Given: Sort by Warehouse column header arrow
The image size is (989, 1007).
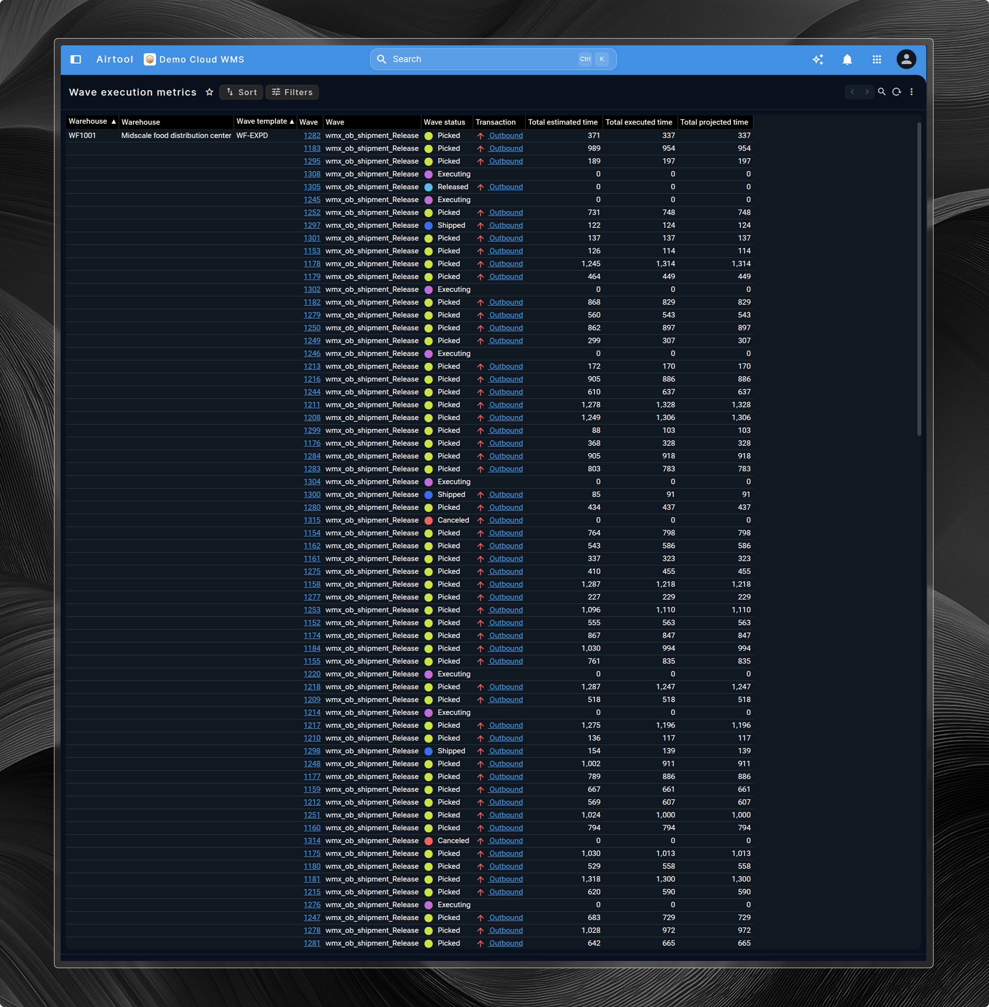Looking at the screenshot, I should 113,122.
